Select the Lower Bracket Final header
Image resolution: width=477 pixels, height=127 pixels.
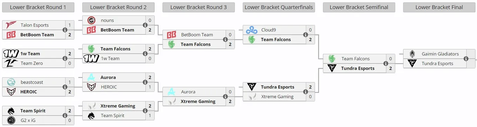click(x=439, y=7)
